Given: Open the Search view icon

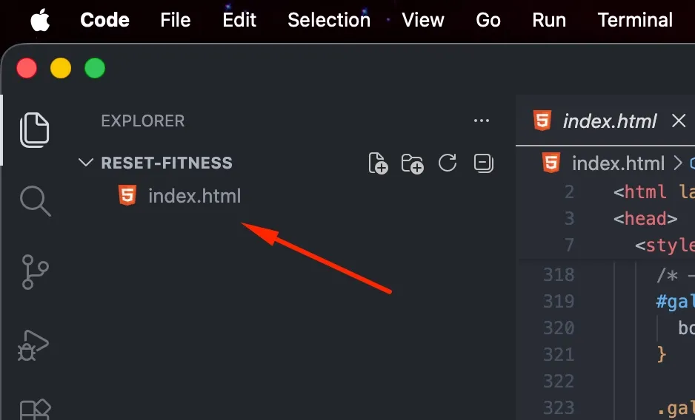Looking at the screenshot, I should pos(35,201).
